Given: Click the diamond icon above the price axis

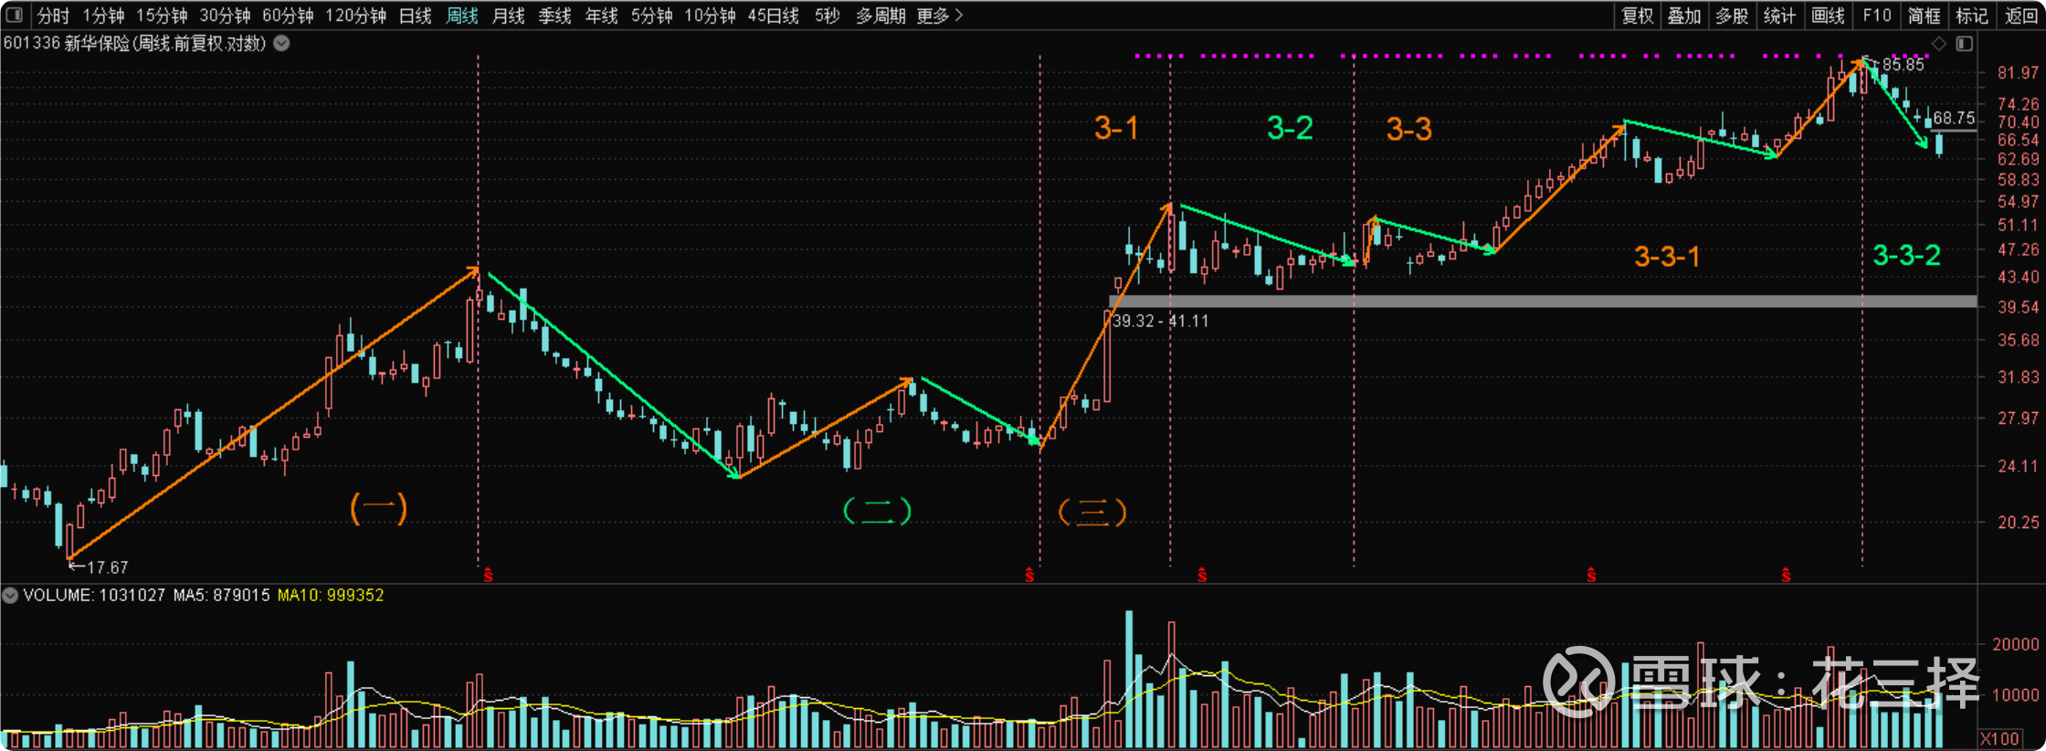Looking at the screenshot, I should click(x=1939, y=44).
